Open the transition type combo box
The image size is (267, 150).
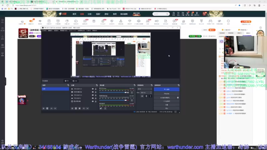tap(145, 89)
